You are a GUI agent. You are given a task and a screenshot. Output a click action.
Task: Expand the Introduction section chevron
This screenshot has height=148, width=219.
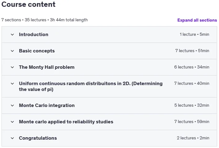click(12, 35)
